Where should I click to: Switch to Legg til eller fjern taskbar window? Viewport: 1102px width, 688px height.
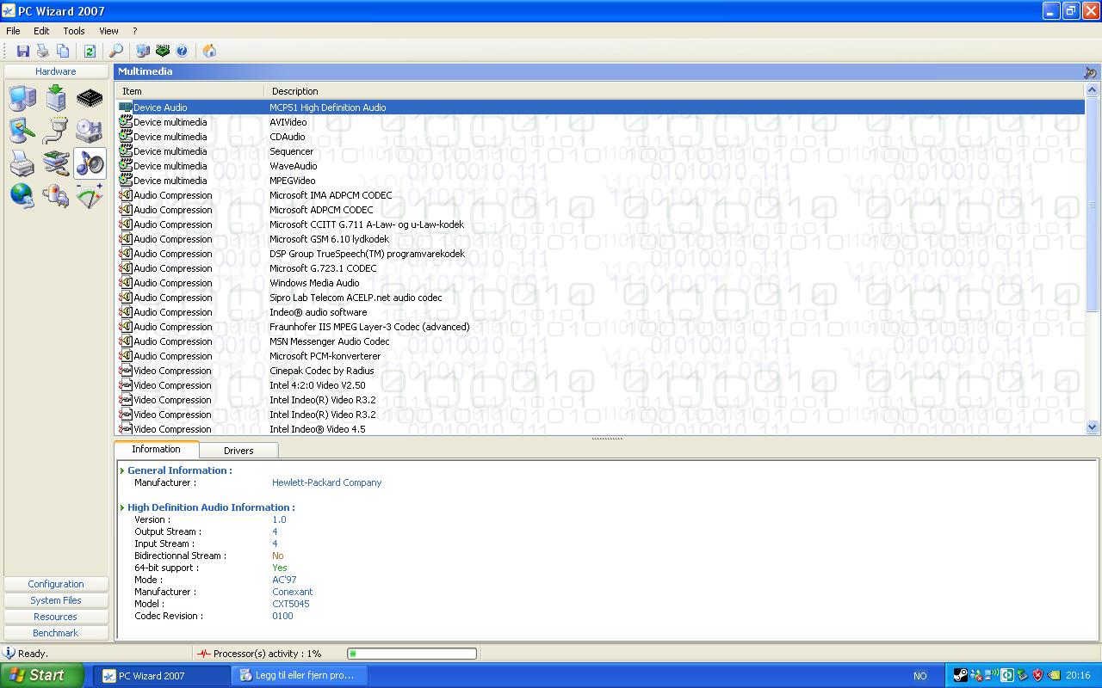coord(299,676)
